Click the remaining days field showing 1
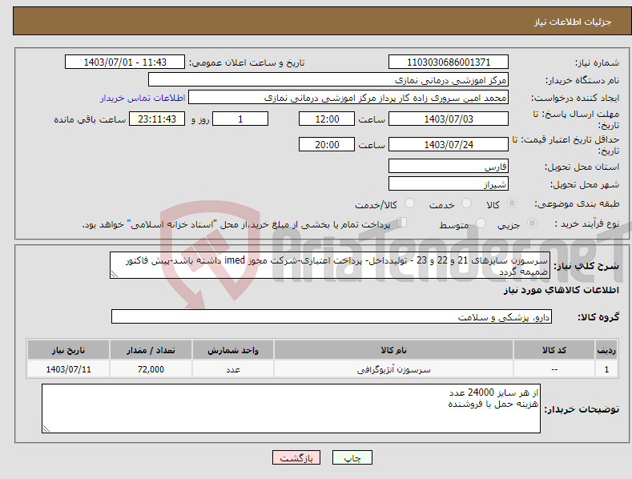Image resolution: width=632 pixels, height=479 pixels. pos(240,119)
